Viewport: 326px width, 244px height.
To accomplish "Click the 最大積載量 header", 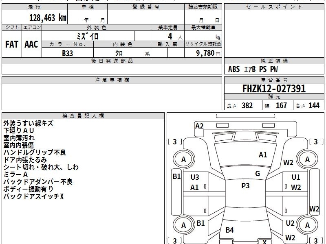I will click(x=203, y=27).
